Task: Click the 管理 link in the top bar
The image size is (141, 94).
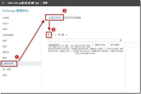Action: [x=45, y=3]
